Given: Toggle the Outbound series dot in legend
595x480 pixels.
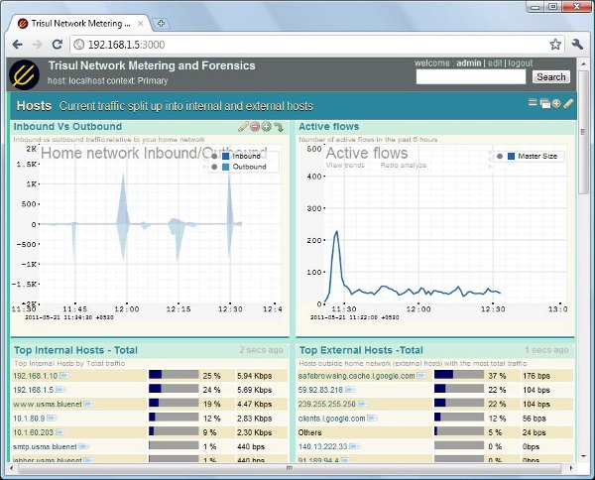Looking at the screenshot, I should pyautogui.click(x=214, y=167).
